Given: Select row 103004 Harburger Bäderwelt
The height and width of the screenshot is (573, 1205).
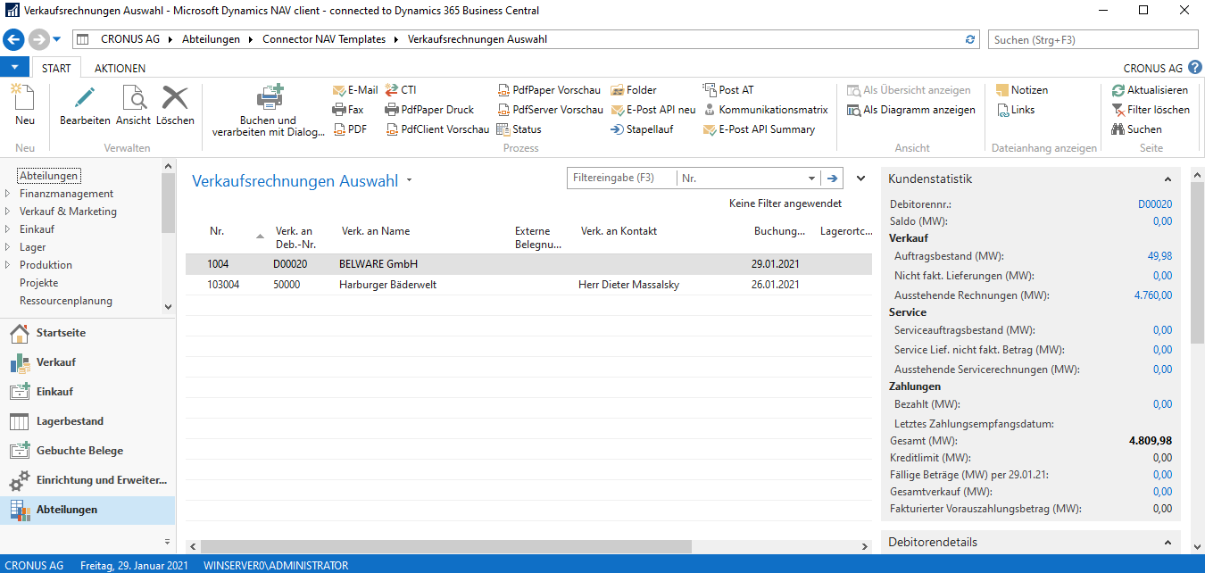Looking at the screenshot, I should (528, 285).
